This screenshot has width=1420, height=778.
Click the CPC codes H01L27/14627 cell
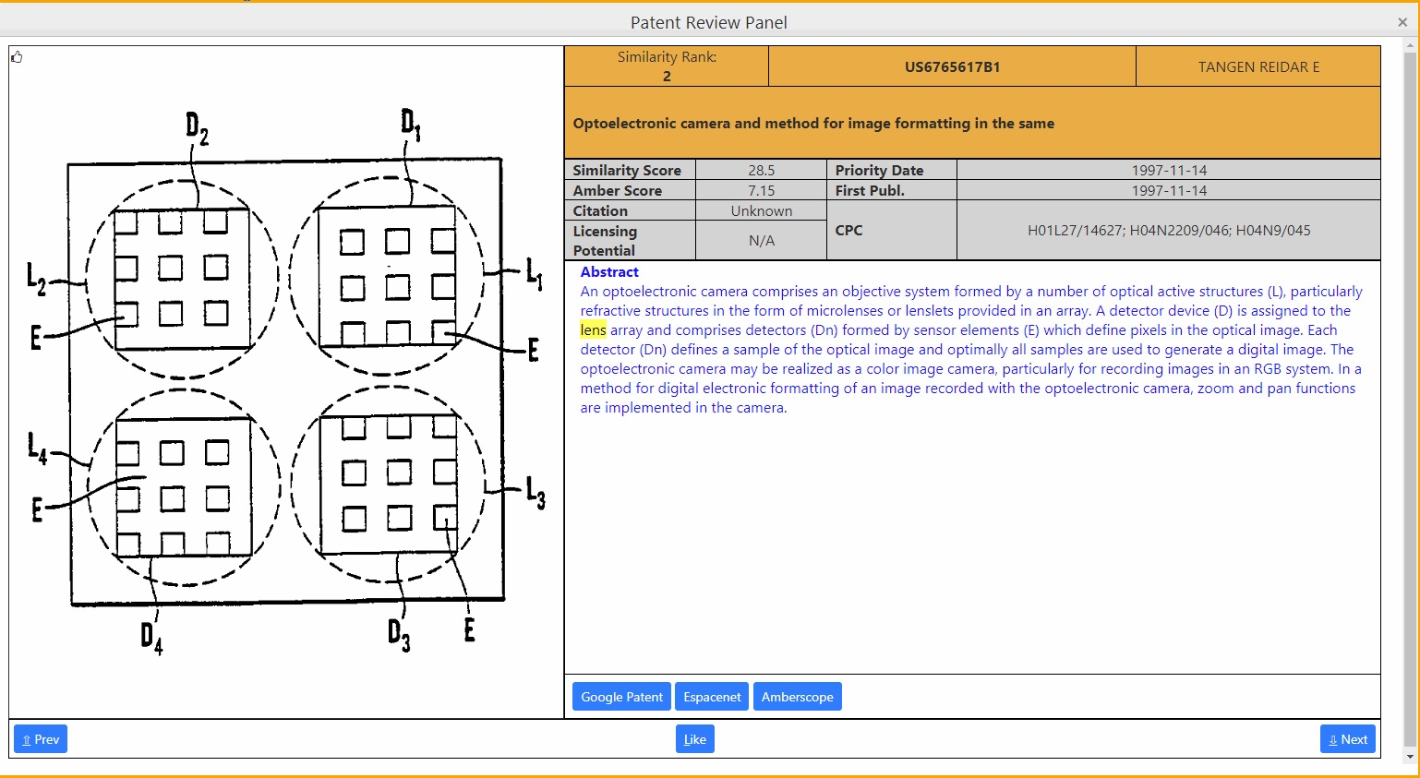(x=1169, y=230)
